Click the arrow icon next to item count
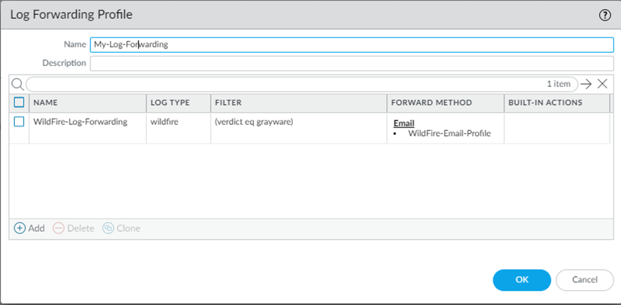The height and width of the screenshot is (305, 621). pyautogui.click(x=586, y=84)
